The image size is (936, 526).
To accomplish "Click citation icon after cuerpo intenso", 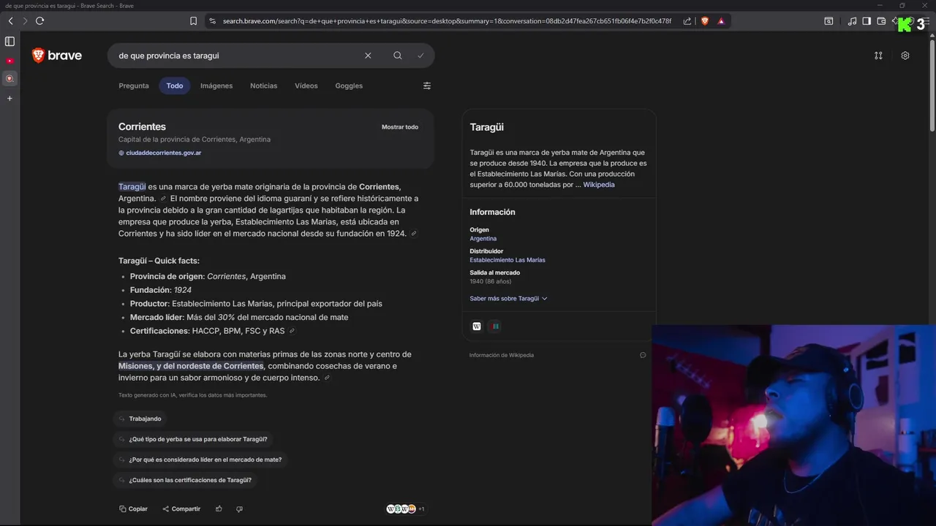I will pyautogui.click(x=327, y=378).
